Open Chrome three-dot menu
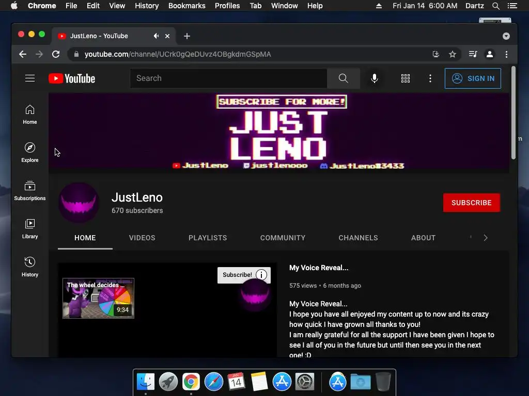 (506, 54)
